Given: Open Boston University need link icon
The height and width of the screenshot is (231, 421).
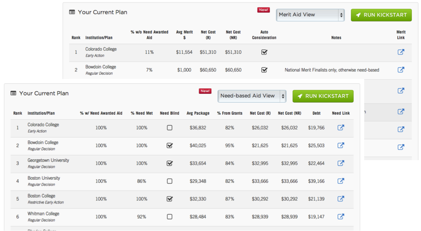Looking at the screenshot, I should (341, 181).
